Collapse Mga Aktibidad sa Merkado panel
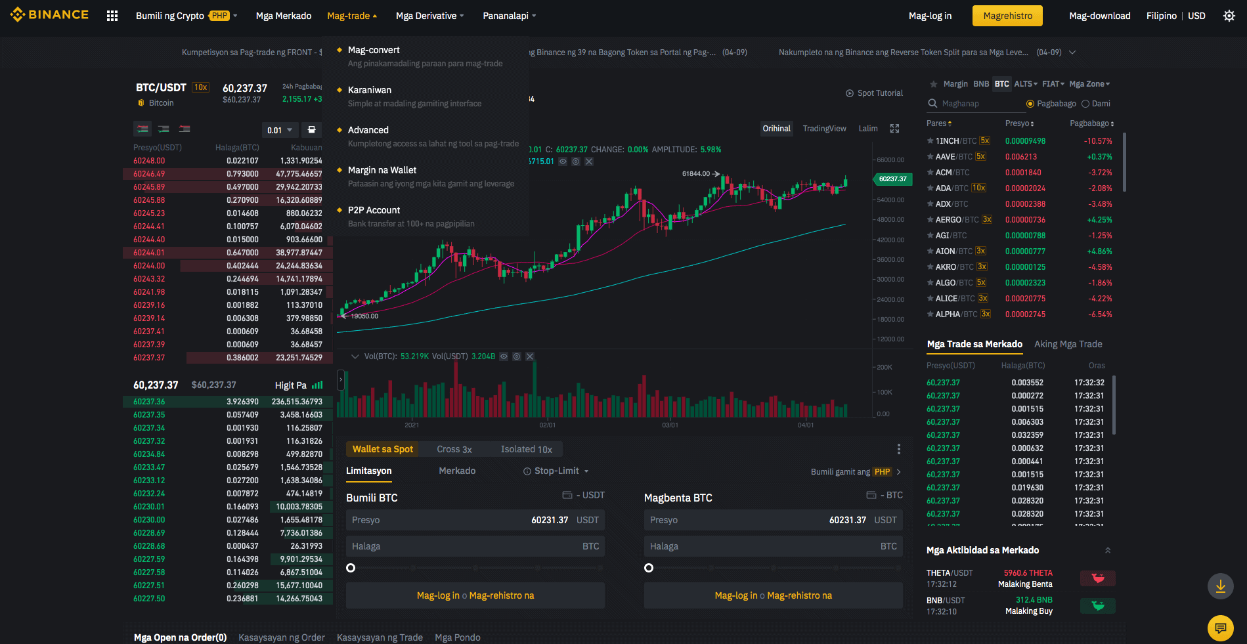 coord(1108,550)
